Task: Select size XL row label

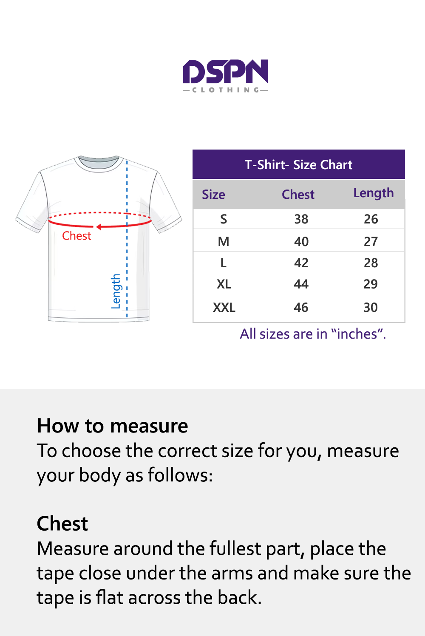Action: [x=224, y=284]
